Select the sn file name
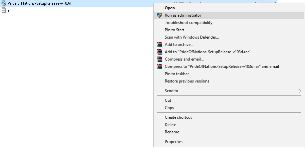The height and width of the screenshot is (148, 305). point(10,10)
